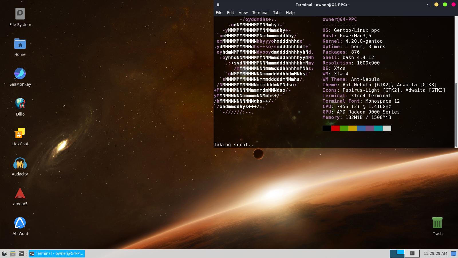The height and width of the screenshot is (258, 458).
Task: Click the "WM: Xfwm4" line
Action: (x=335, y=74)
